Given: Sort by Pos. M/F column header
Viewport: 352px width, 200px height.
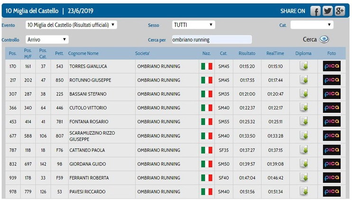Looking at the screenshot, I should [28, 54].
